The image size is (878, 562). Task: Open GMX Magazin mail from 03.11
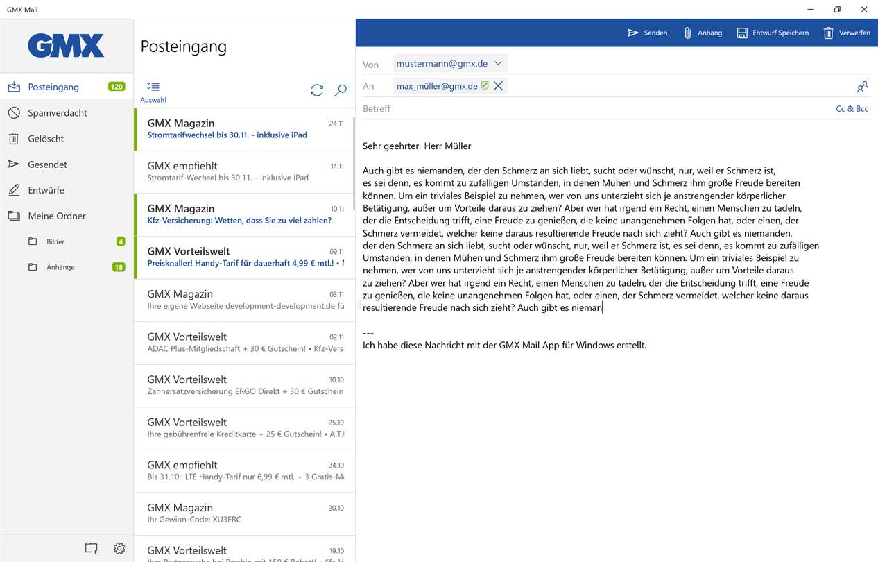click(x=244, y=300)
